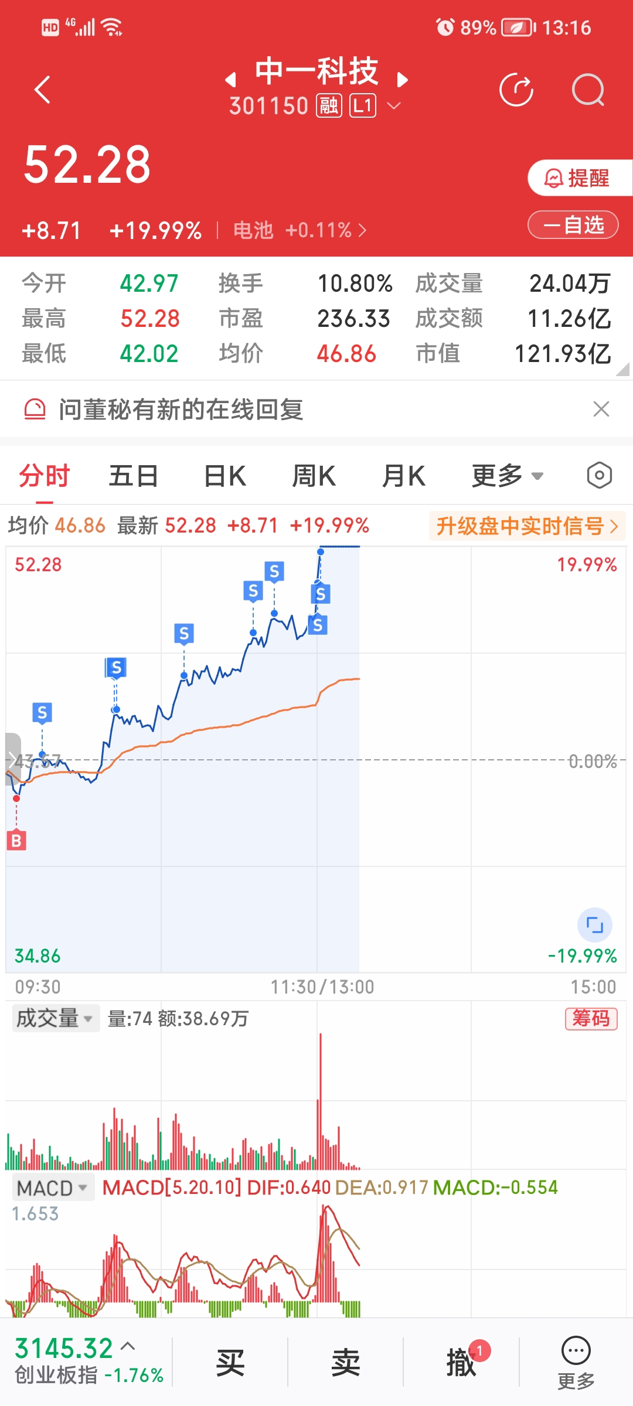The height and width of the screenshot is (1406, 633).
Task: Switch to the 日K tab
Action: [x=224, y=475]
